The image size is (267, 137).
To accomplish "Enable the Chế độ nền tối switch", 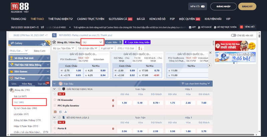I will (x=234, y=35).
